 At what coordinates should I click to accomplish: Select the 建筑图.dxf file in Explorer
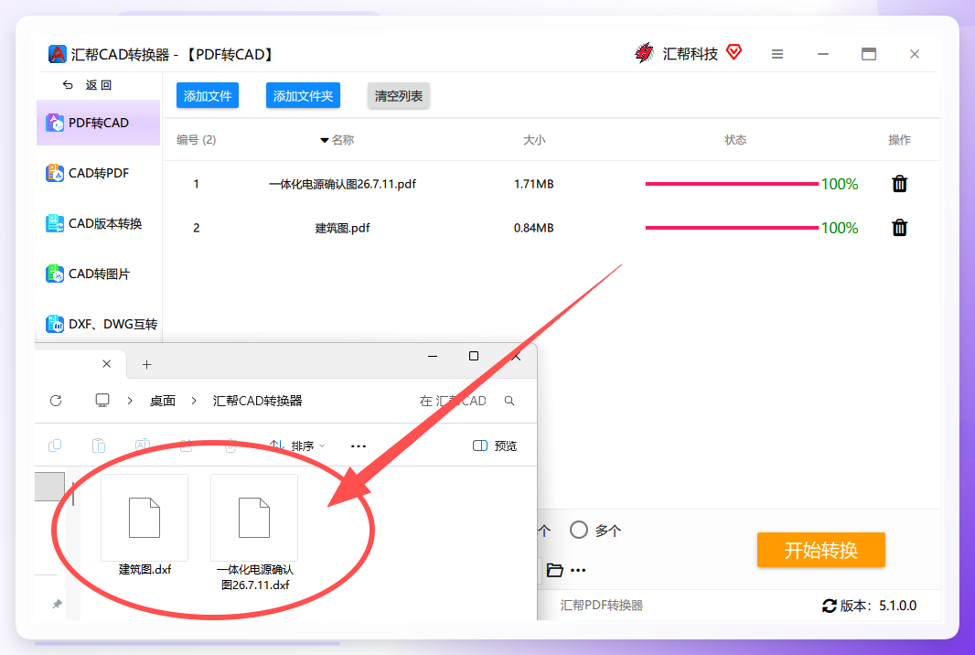[x=145, y=524]
